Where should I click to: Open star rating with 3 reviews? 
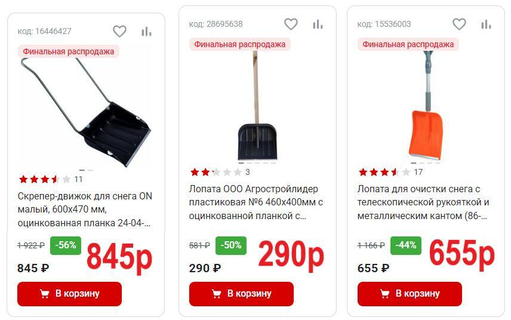point(220,172)
